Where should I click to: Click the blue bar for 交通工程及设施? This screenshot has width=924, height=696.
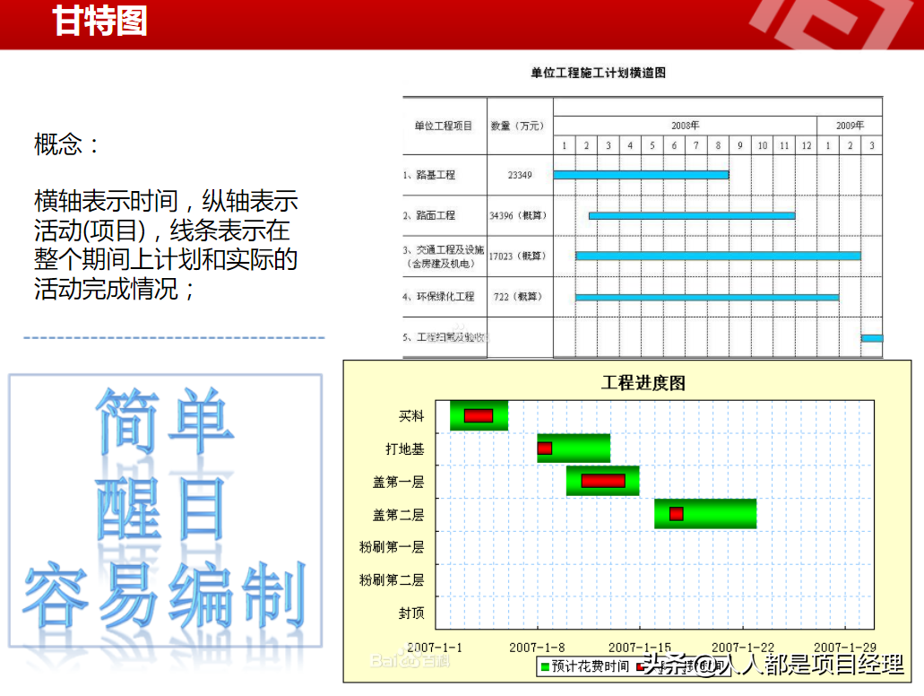pos(719,256)
